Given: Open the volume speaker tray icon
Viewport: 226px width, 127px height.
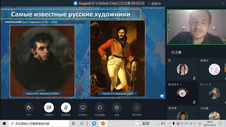Looking at the screenshot, I should tap(182, 124).
